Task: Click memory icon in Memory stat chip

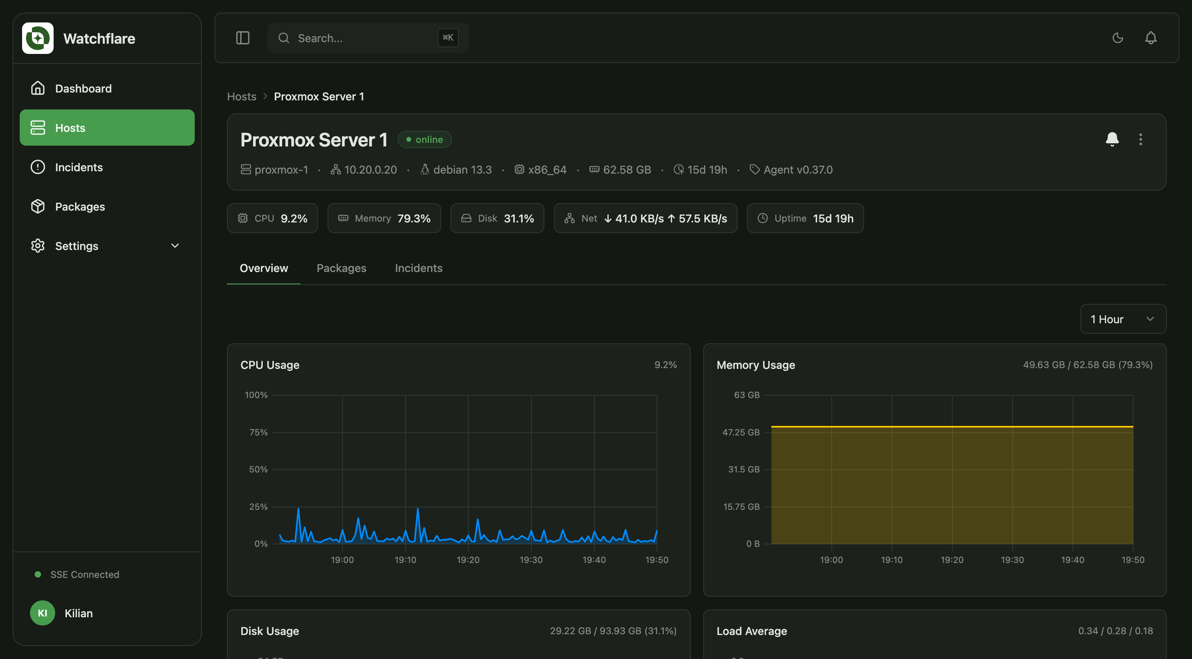Action: coord(343,218)
